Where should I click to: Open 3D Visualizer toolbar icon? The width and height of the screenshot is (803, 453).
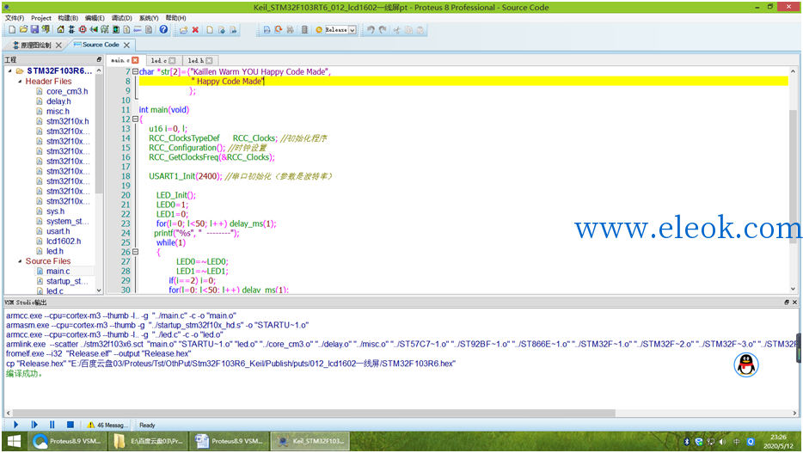pos(94,30)
